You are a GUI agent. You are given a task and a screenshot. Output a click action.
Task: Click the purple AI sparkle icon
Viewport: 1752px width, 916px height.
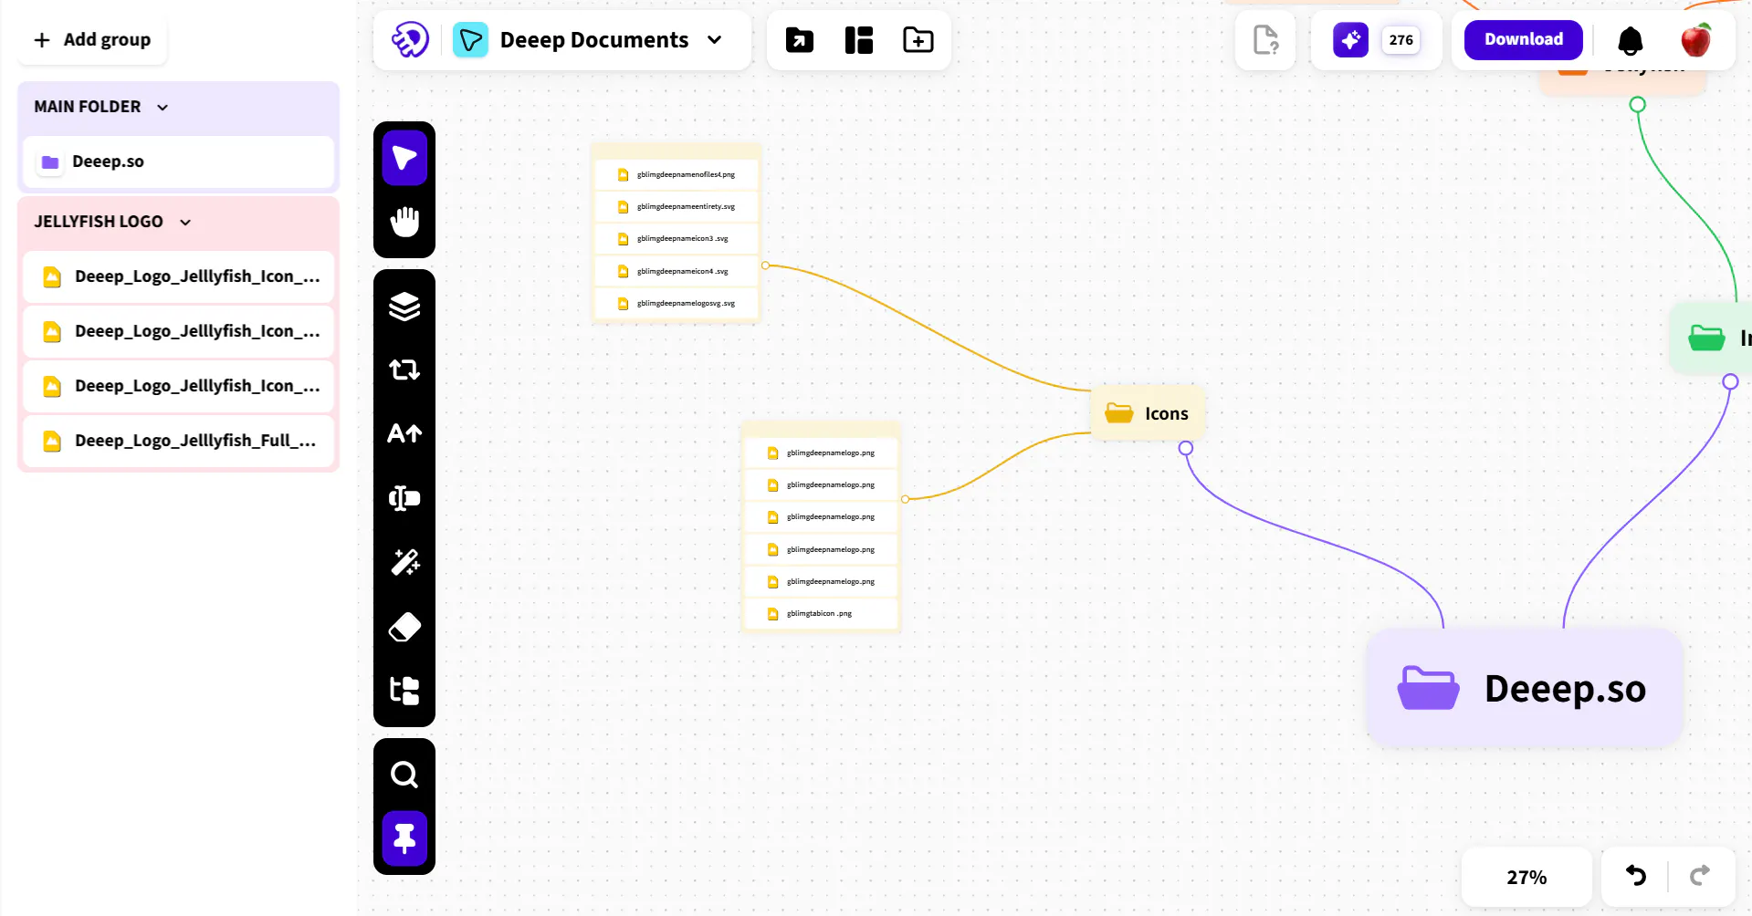pyautogui.click(x=1350, y=40)
